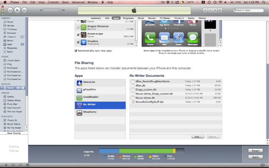Eject the David iPhone device
269x168 pixels.
click(x=23, y=88)
